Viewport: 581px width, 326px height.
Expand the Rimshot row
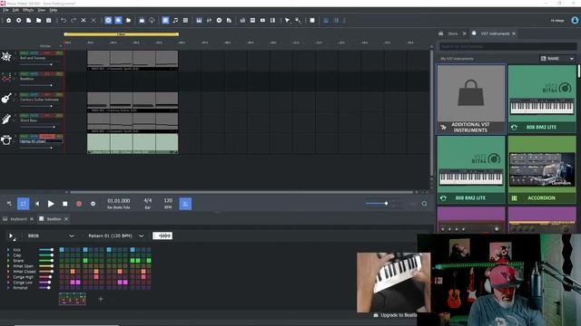[x=8, y=288]
